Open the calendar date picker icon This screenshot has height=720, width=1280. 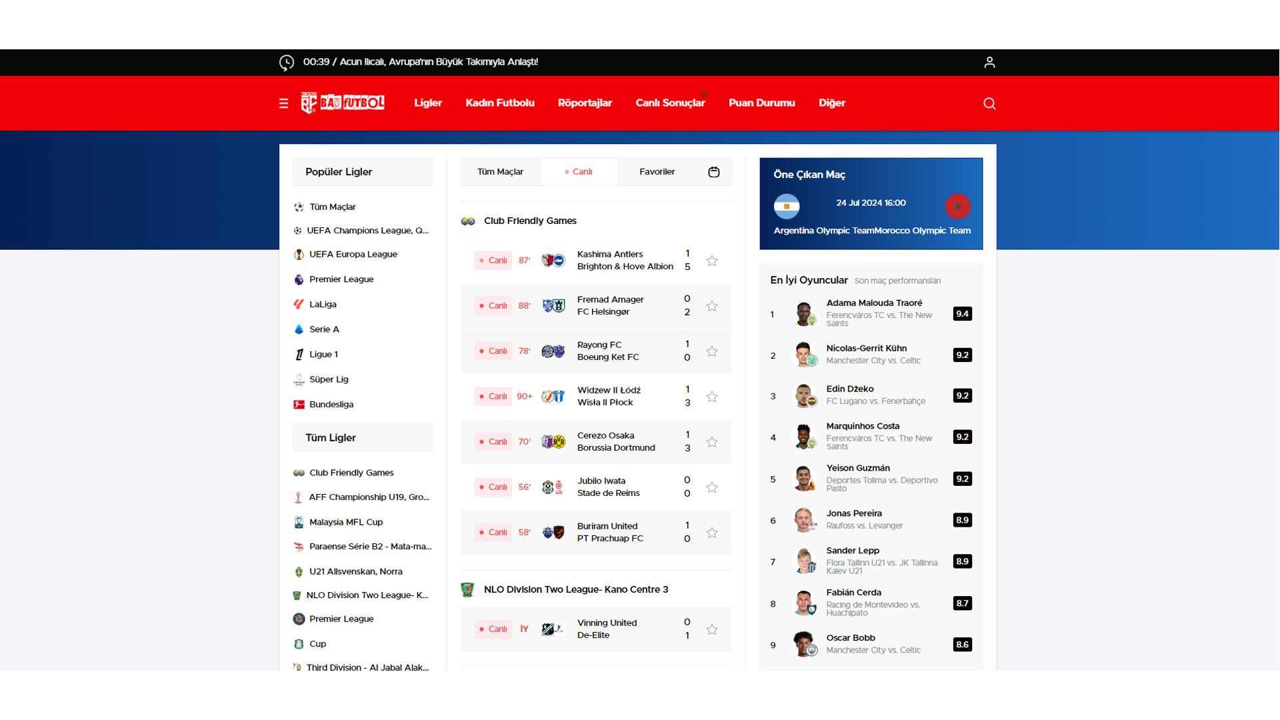coord(714,172)
